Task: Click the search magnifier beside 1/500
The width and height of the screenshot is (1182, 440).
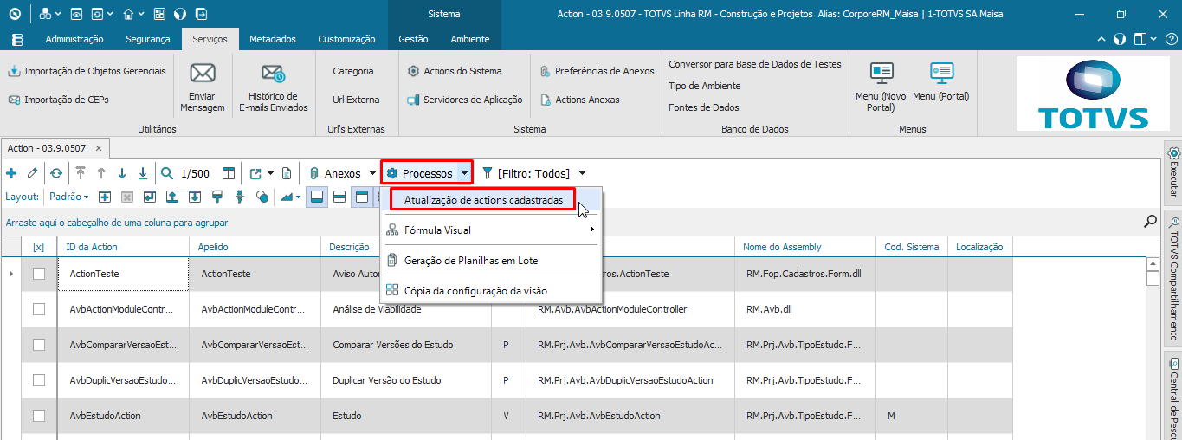Action: [167, 173]
